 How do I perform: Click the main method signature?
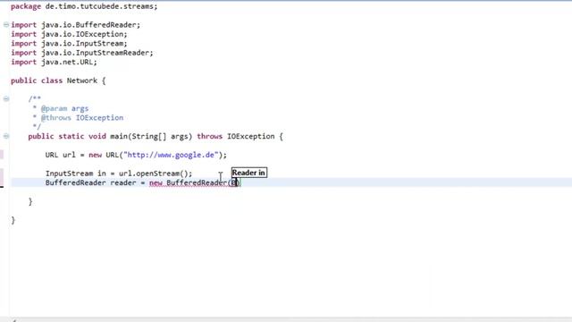coord(156,137)
